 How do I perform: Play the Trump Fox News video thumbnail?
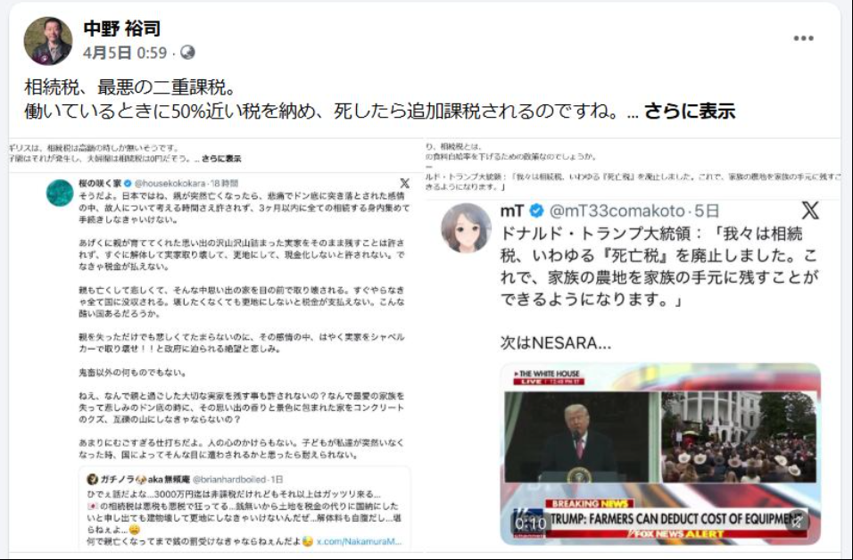click(660, 453)
